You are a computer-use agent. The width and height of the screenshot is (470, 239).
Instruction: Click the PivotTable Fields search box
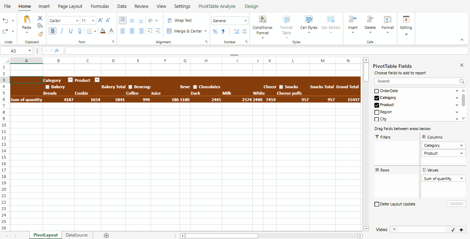420,81
